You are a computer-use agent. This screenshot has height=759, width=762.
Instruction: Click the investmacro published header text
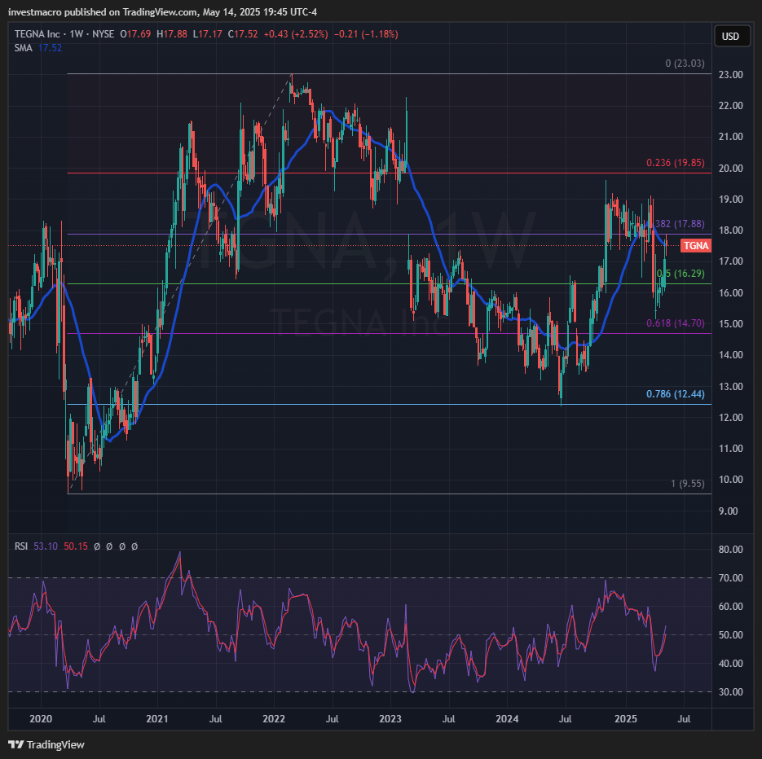(x=163, y=11)
